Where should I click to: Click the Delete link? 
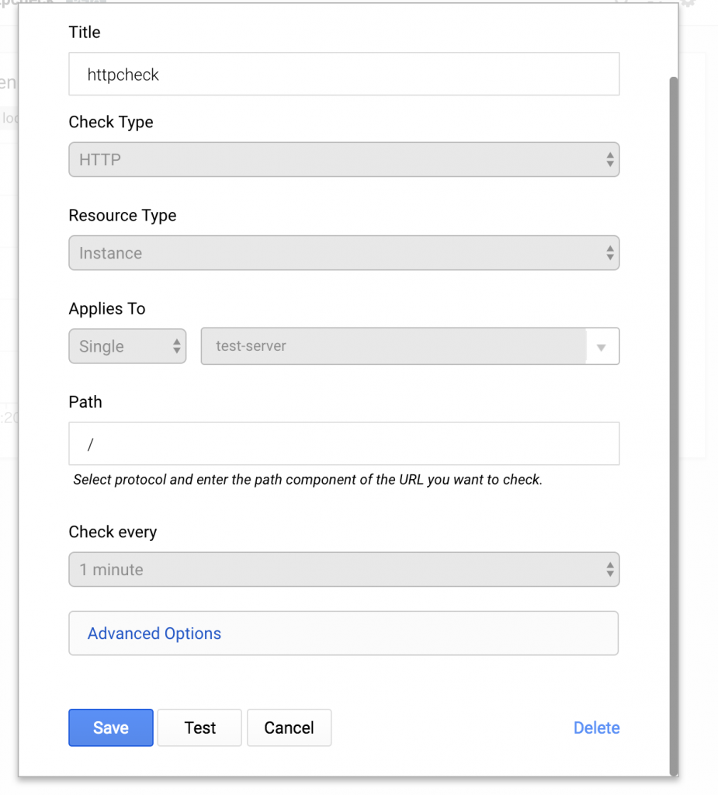pos(596,728)
